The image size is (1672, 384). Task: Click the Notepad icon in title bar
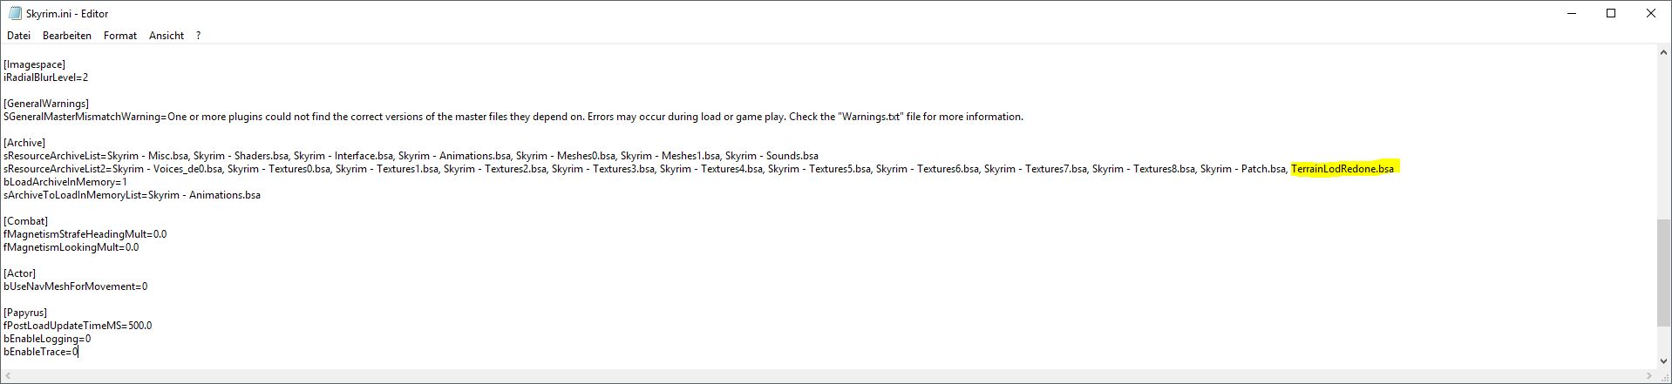click(14, 14)
